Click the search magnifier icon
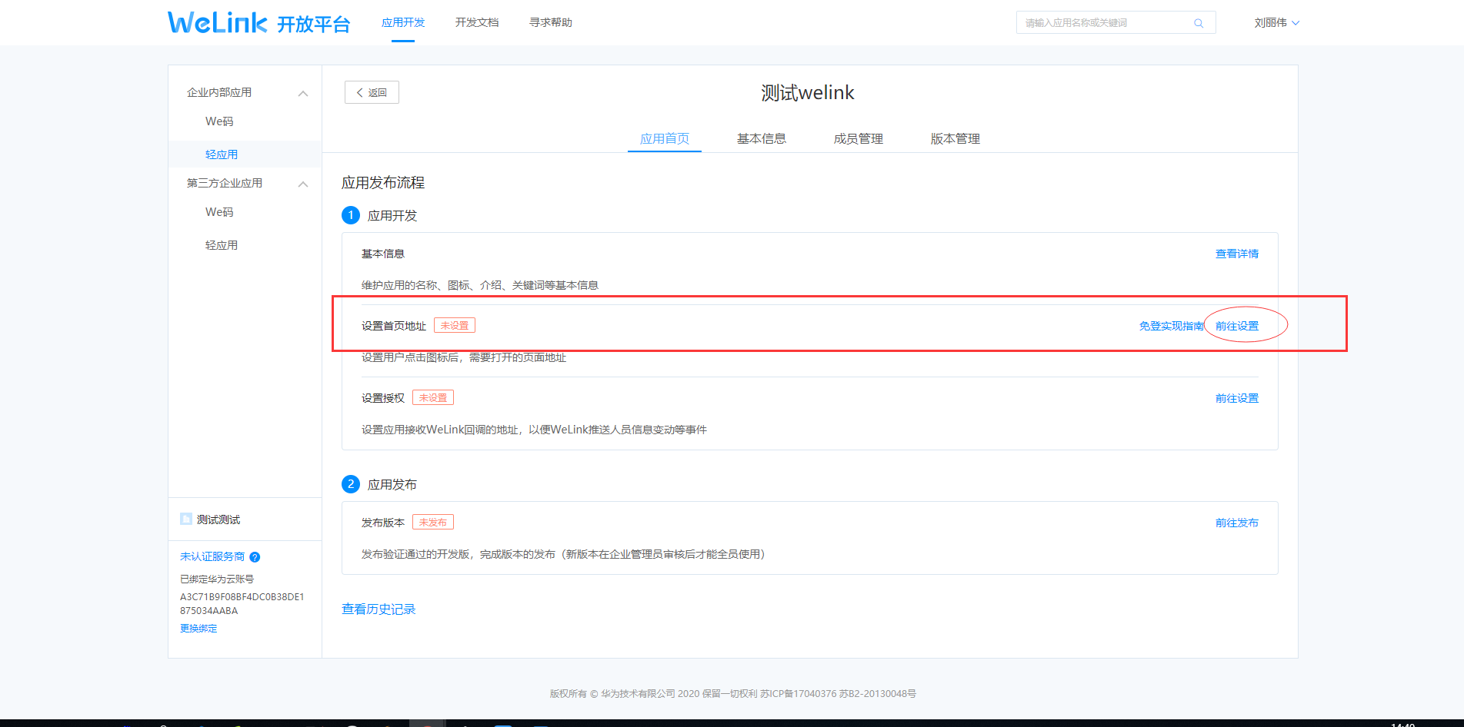The width and height of the screenshot is (1464, 727). click(x=1199, y=23)
